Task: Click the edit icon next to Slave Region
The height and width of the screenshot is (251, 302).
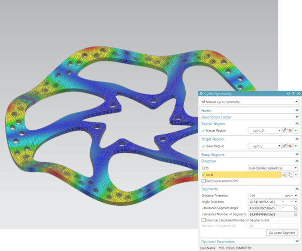Action: click(285, 146)
